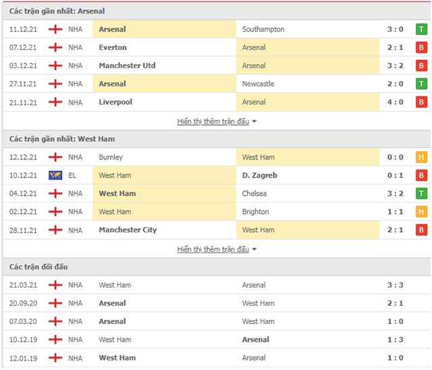Click the orange H badge for Burnley–West Ham
The width and height of the screenshot is (432, 370).
(x=421, y=157)
